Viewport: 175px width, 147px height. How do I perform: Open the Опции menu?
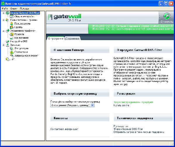[x=14, y=8]
